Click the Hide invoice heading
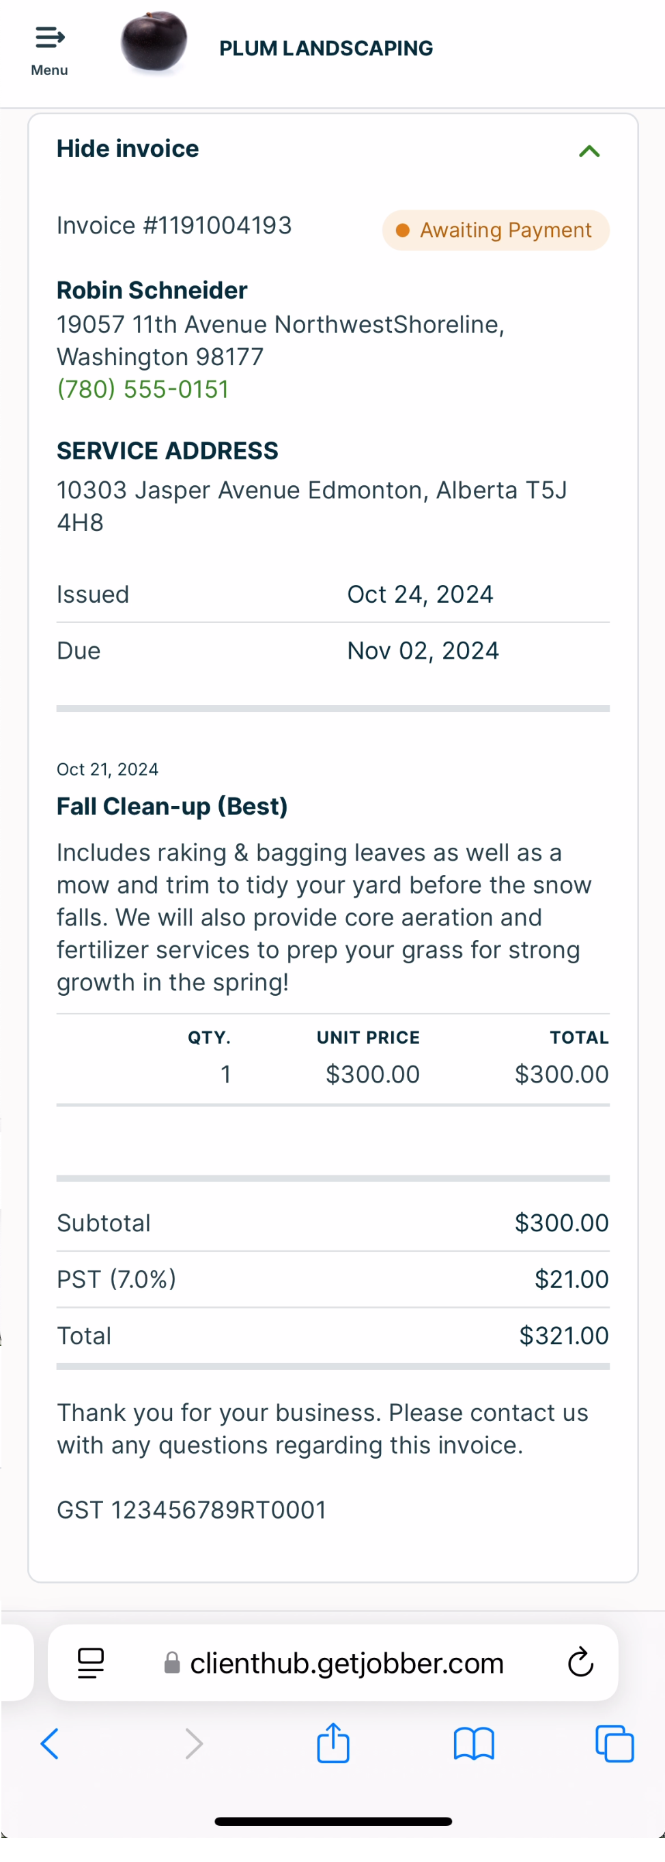665x1862 pixels. [128, 149]
